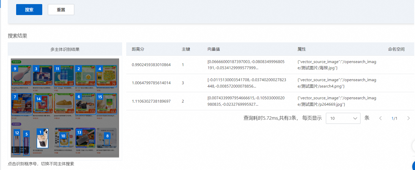Click the 命名空间 column header
Viewport: 415px width, 170px height.
tap(396, 49)
